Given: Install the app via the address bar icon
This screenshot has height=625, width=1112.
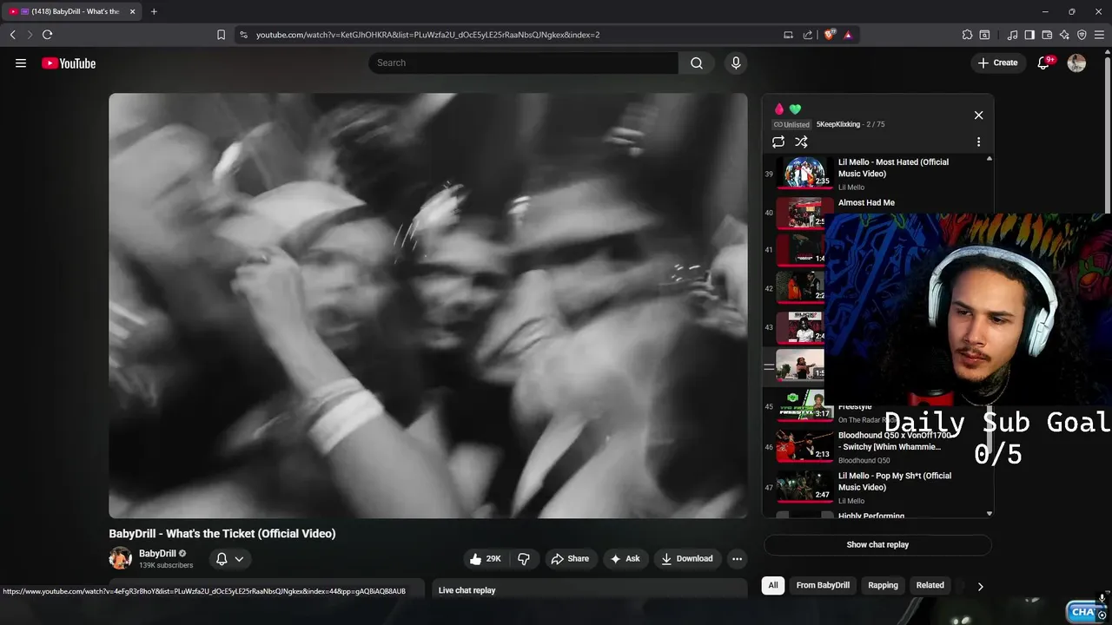Looking at the screenshot, I should (788, 35).
